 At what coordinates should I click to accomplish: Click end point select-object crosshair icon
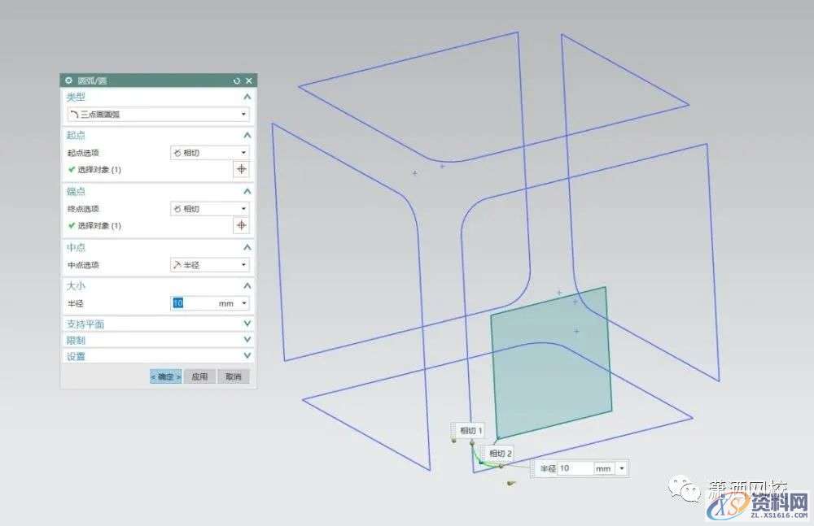click(x=241, y=225)
